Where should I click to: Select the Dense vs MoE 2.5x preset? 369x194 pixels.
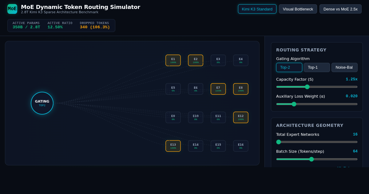pyautogui.click(x=340, y=9)
